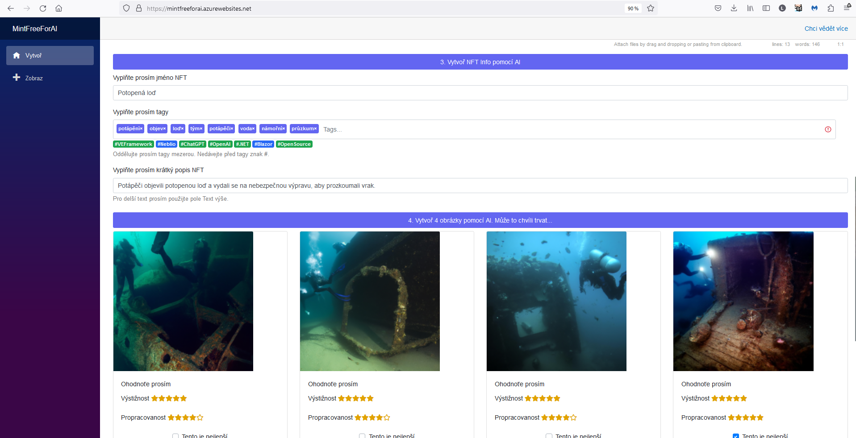
Task: Set first image Výstižnost to five stars
Action: (184, 398)
